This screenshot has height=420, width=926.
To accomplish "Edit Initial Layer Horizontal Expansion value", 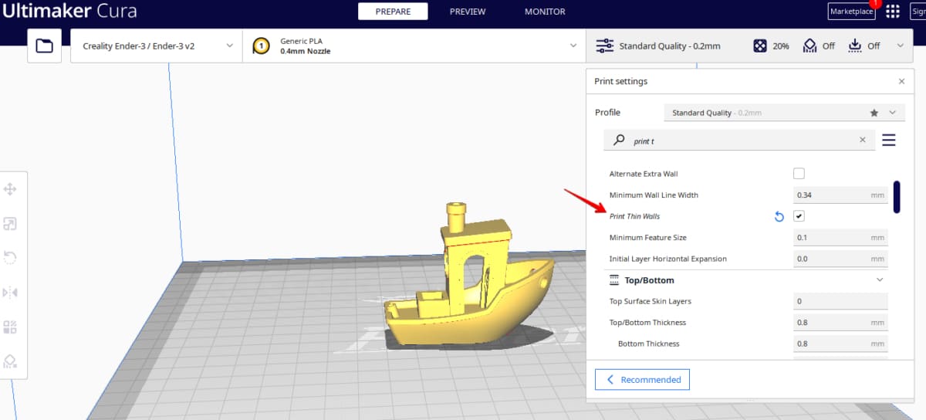I will click(x=840, y=259).
